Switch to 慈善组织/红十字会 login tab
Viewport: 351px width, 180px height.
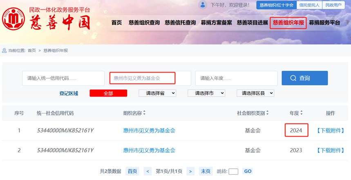pyautogui.click(x=277, y=5)
